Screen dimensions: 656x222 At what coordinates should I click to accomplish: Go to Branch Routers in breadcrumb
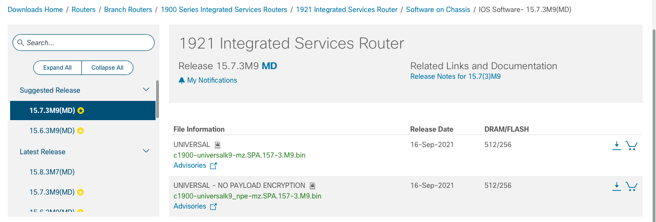tap(128, 10)
